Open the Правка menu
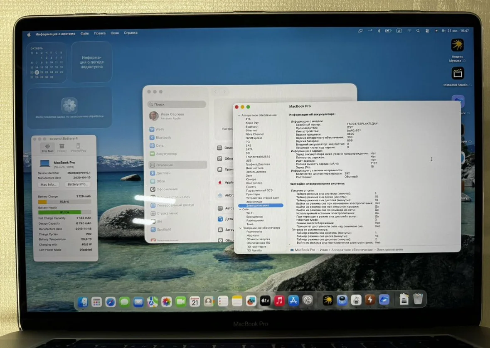The width and height of the screenshot is (490, 348). (100, 33)
